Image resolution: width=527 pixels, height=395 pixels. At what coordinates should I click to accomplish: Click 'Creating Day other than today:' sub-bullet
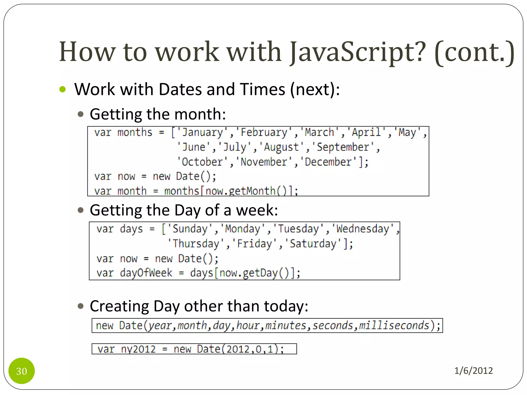tap(199, 306)
